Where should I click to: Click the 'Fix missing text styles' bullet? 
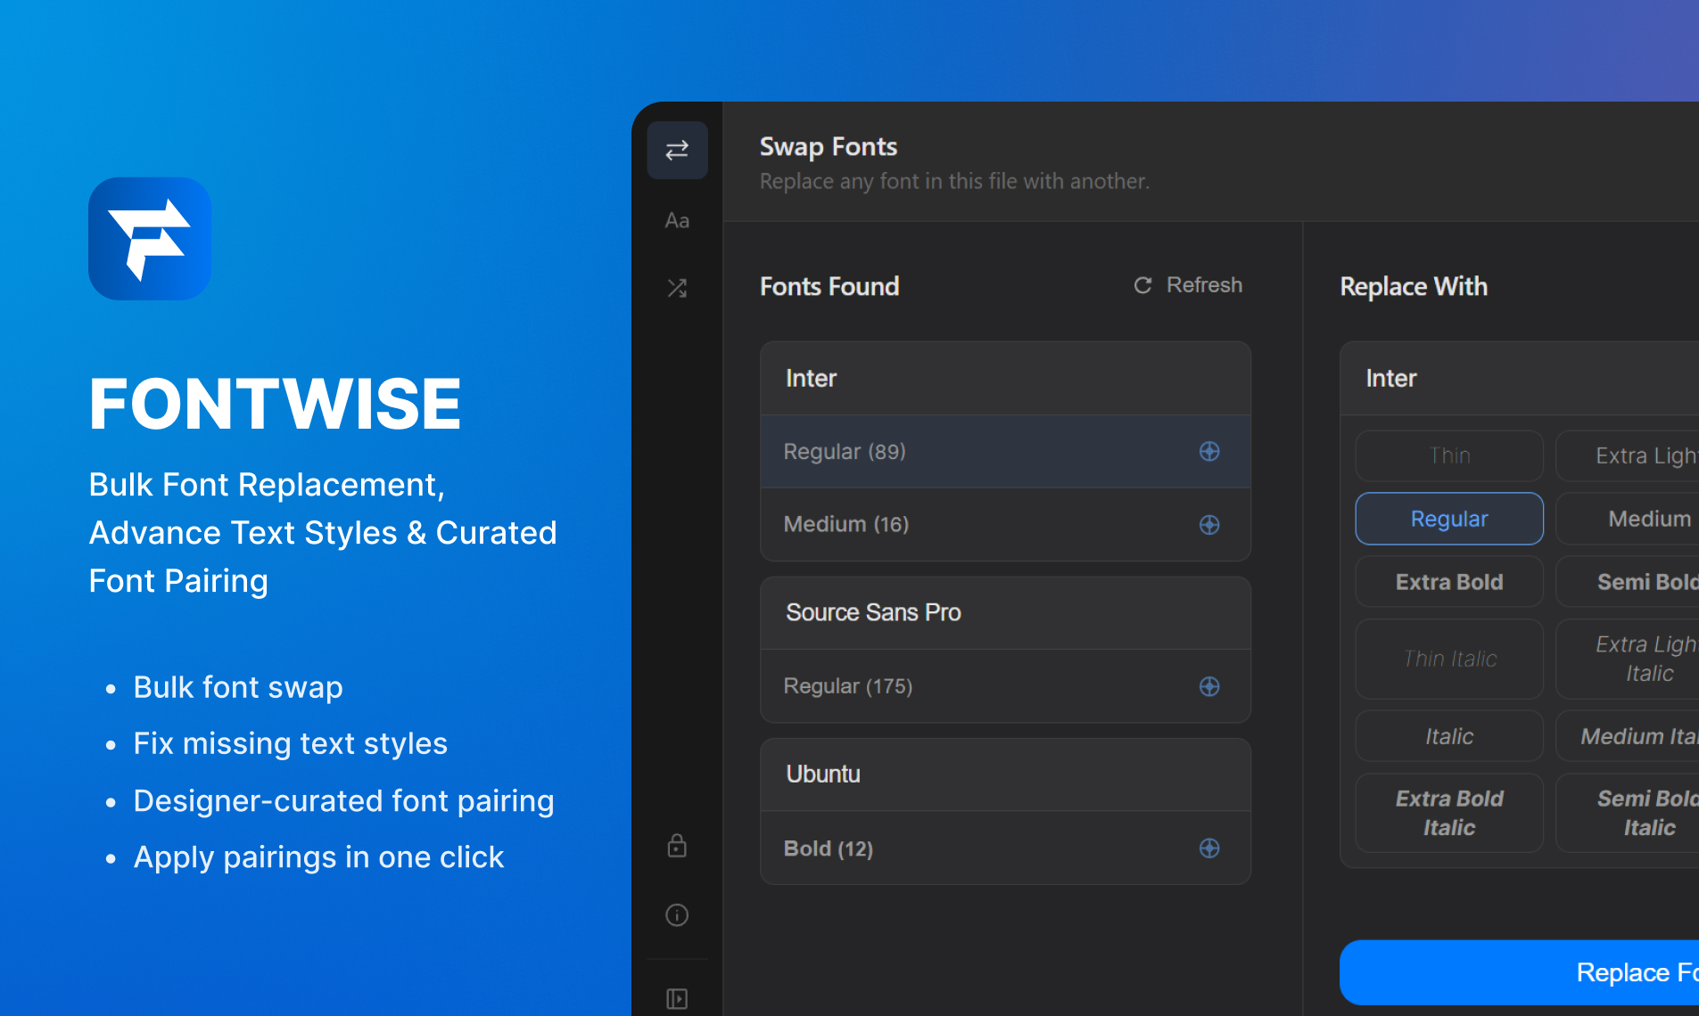pos(291,743)
